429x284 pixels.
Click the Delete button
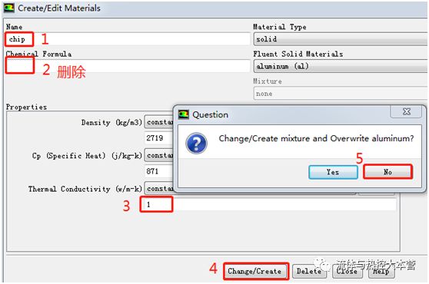[x=309, y=271]
